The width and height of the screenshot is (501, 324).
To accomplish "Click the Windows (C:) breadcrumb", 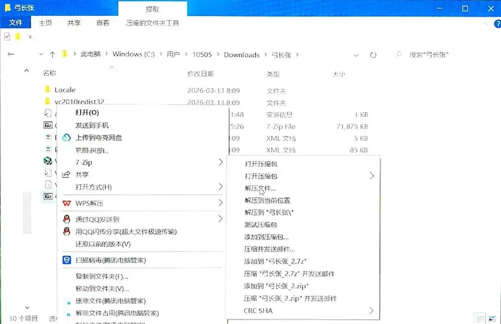I will (134, 54).
